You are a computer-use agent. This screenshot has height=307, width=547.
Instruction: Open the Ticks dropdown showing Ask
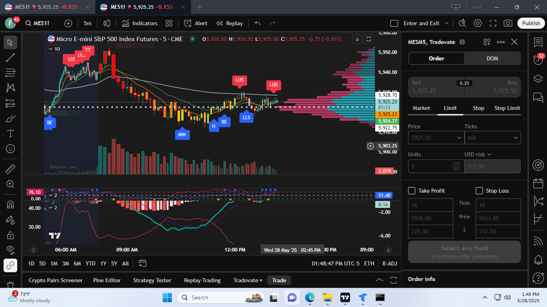(x=493, y=138)
